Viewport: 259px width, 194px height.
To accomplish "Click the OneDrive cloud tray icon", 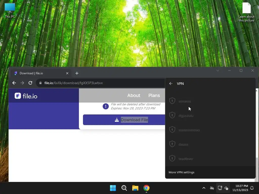I will [212, 188].
